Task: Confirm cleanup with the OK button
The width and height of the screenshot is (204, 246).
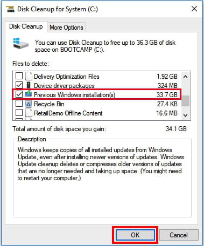Action: (x=135, y=235)
